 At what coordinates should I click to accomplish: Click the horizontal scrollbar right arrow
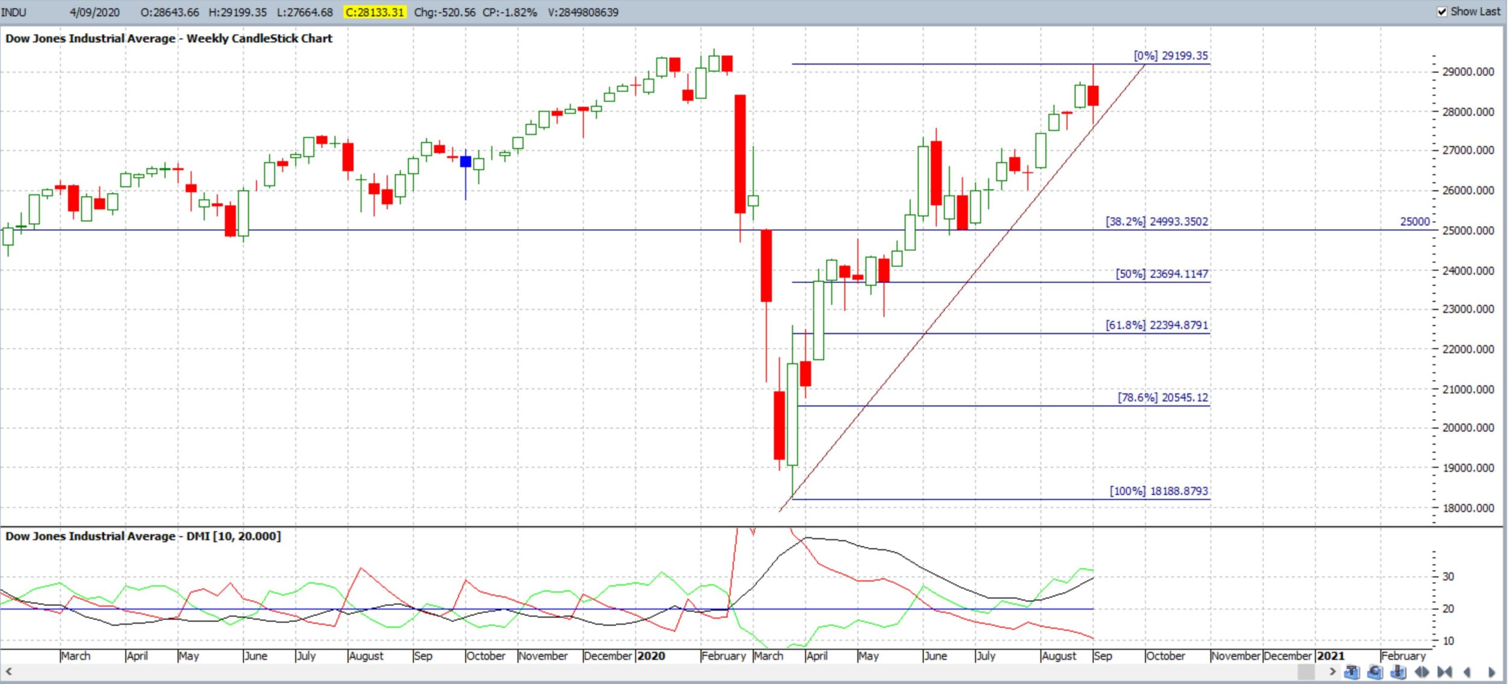click(x=1332, y=671)
